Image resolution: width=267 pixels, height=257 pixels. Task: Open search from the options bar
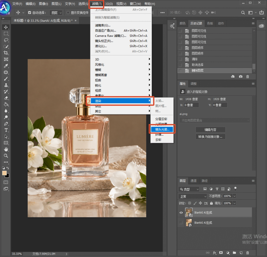[243, 13]
